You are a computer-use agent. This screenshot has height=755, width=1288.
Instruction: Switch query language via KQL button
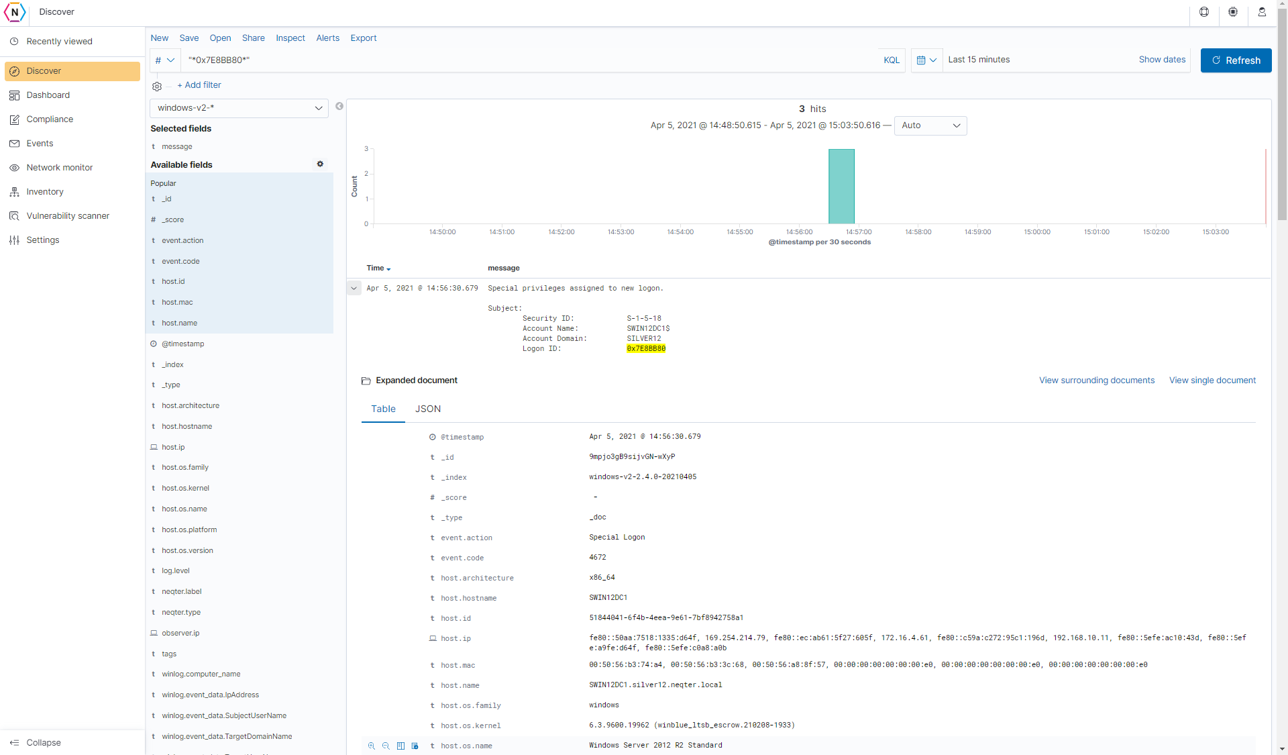(892, 60)
